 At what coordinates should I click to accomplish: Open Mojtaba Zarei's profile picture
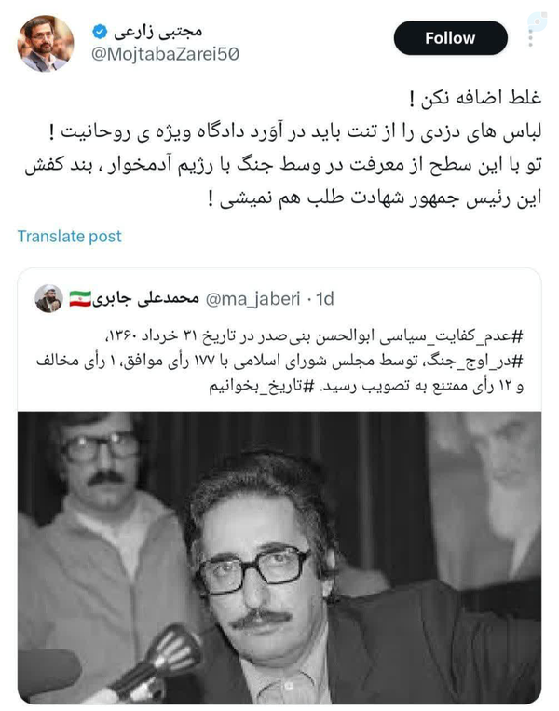tap(46, 43)
